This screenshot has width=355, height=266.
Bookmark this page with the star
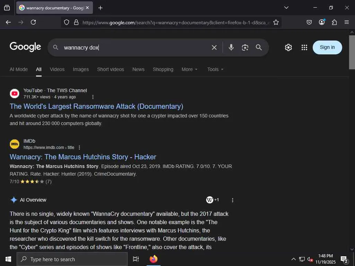[276, 22]
